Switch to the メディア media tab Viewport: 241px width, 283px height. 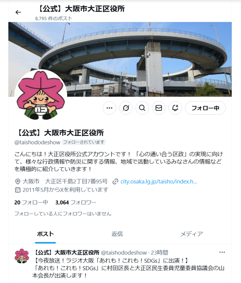(x=192, y=234)
